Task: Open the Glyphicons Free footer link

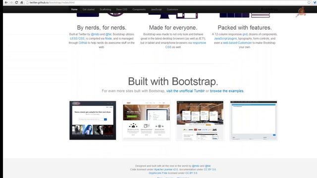Action: [x=158, y=173]
